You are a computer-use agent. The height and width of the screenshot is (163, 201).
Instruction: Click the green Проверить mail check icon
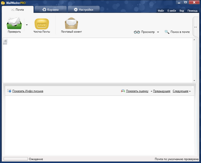(x=14, y=23)
